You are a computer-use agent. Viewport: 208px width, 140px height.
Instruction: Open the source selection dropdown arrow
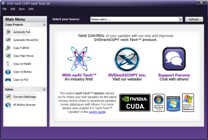coord(181,19)
